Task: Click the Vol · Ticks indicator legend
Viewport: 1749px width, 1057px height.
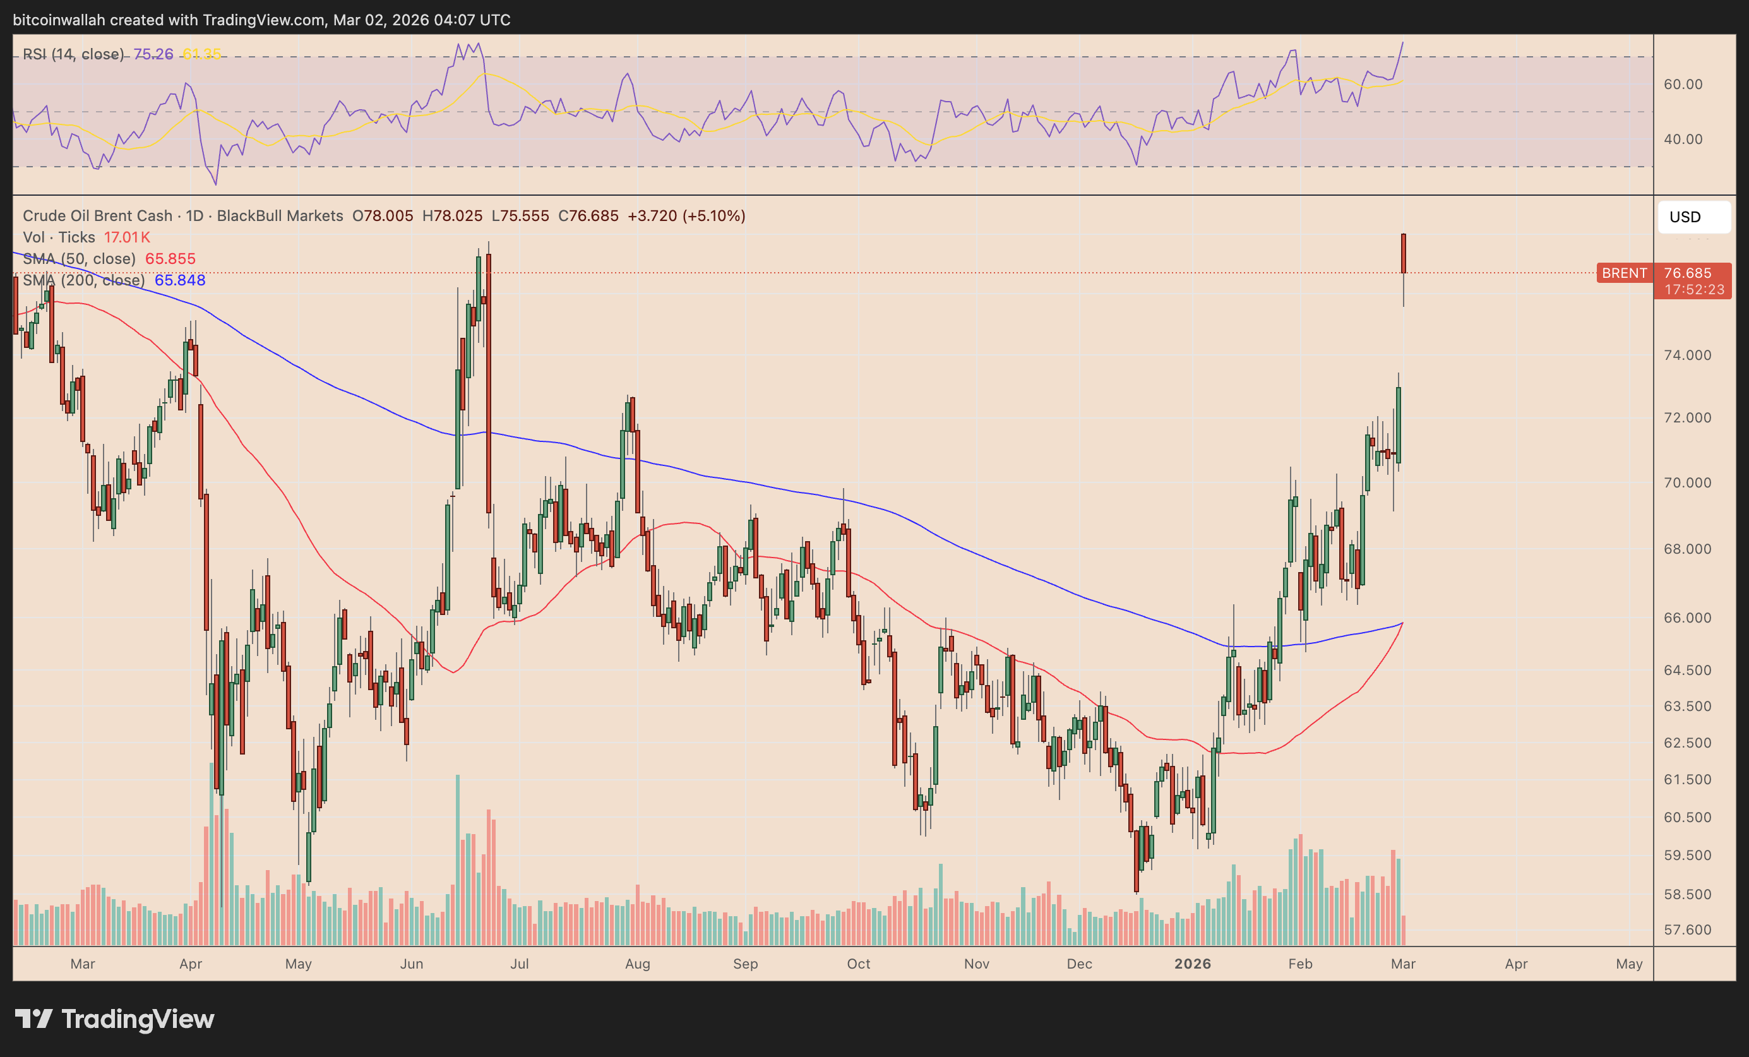Action: [x=58, y=237]
